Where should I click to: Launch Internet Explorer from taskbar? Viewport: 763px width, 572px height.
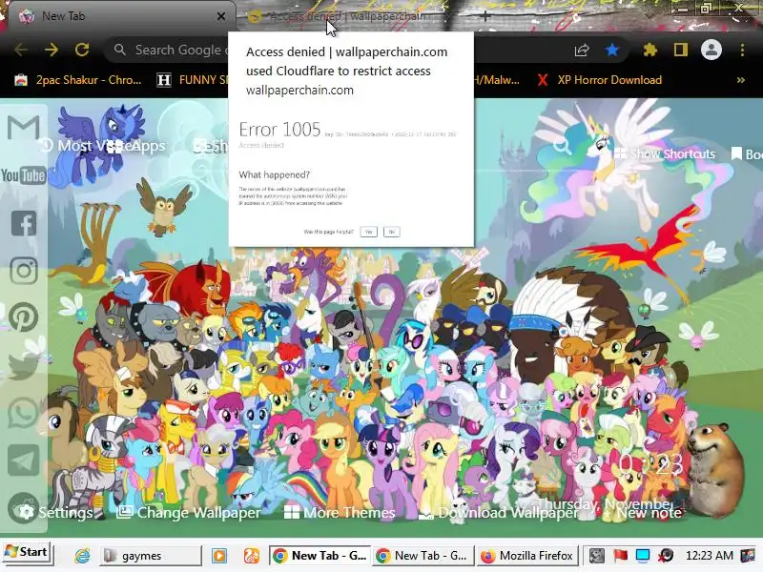tap(82, 556)
